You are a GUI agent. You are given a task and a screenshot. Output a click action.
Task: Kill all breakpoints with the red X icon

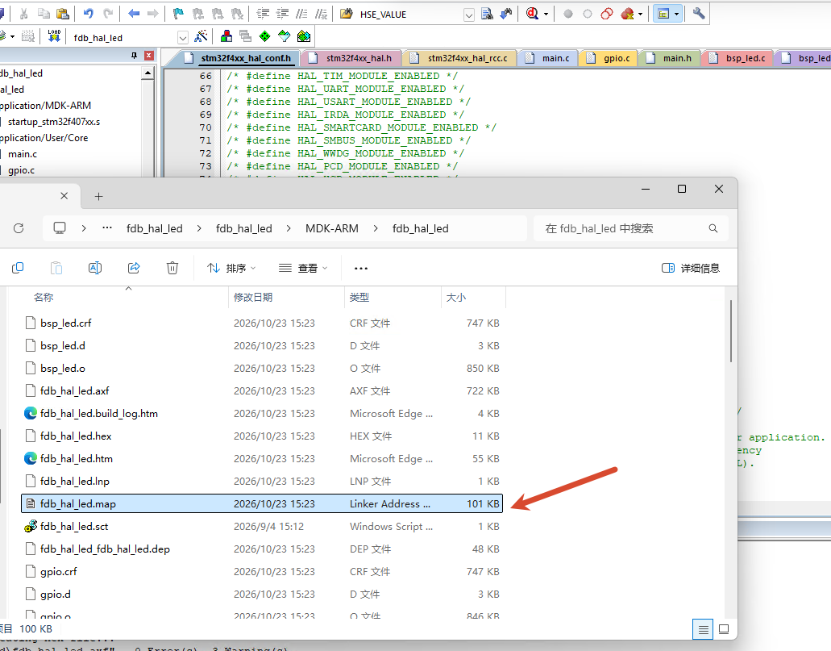[x=628, y=14]
